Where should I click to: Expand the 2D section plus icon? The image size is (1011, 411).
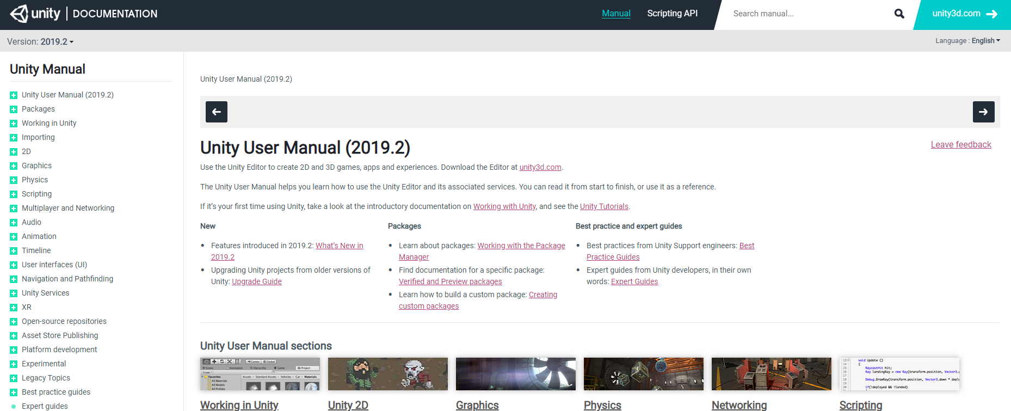[14, 152]
